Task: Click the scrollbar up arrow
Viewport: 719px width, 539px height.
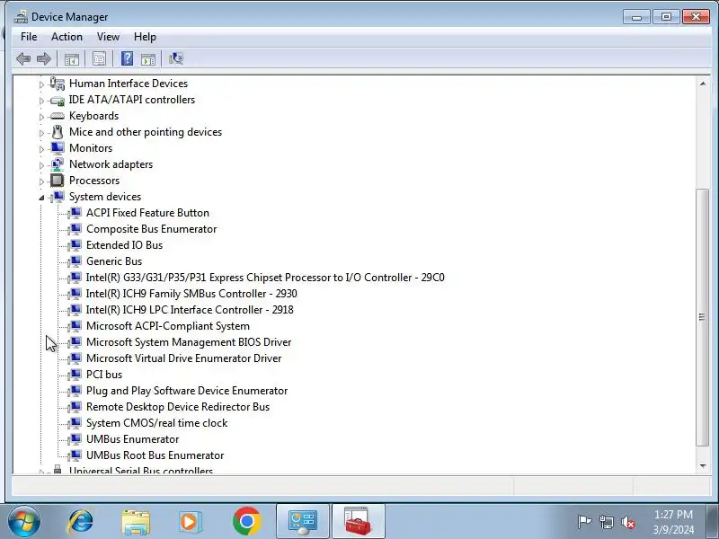Action: [x=703, y=84]
